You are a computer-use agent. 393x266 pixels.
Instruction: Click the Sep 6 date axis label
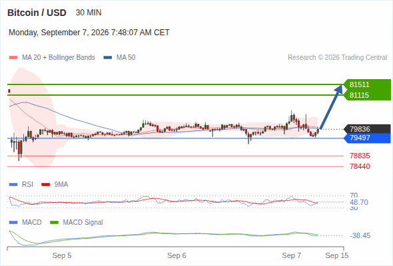click(x=177, y=255)
